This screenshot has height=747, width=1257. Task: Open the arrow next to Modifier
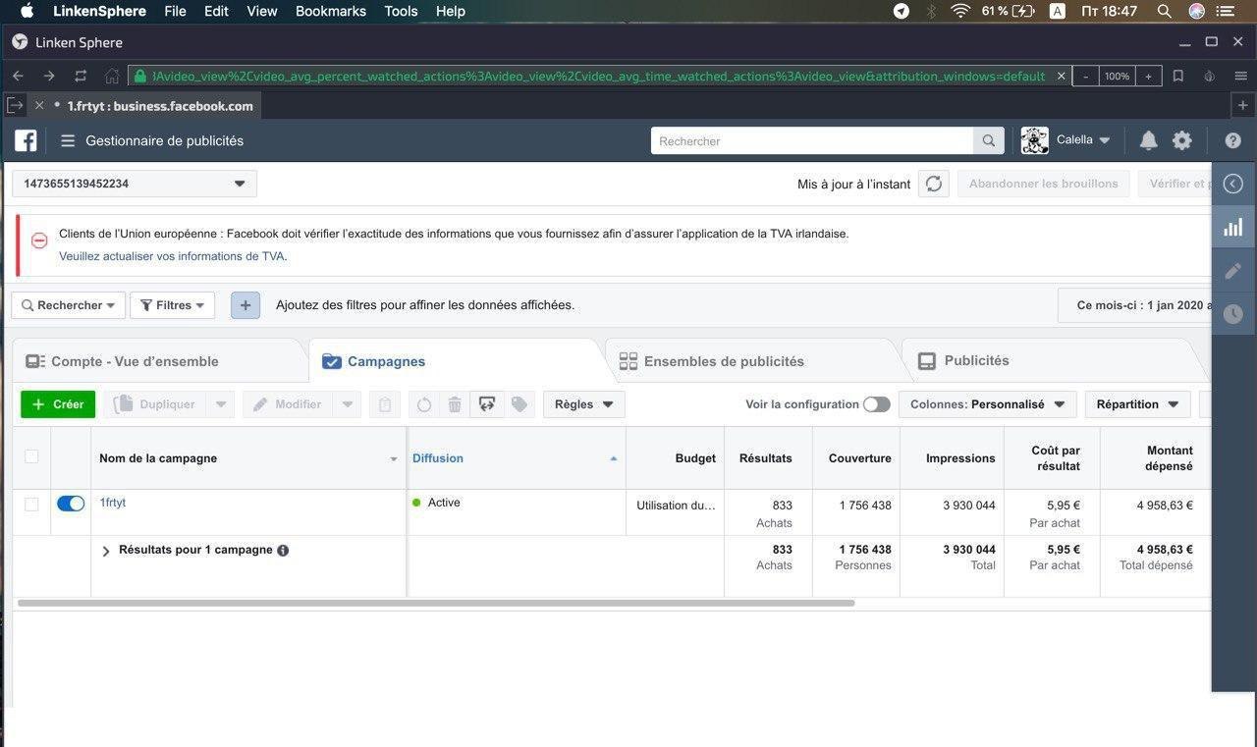[x=348, y=404]
